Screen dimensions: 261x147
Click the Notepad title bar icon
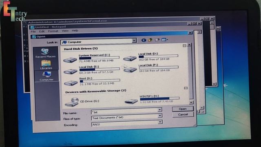[32, 27]
